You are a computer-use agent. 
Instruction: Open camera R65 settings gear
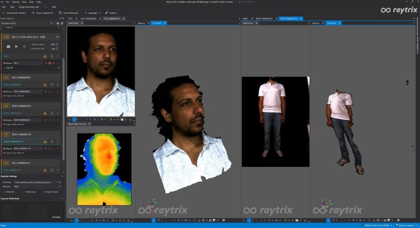point(57,37)
